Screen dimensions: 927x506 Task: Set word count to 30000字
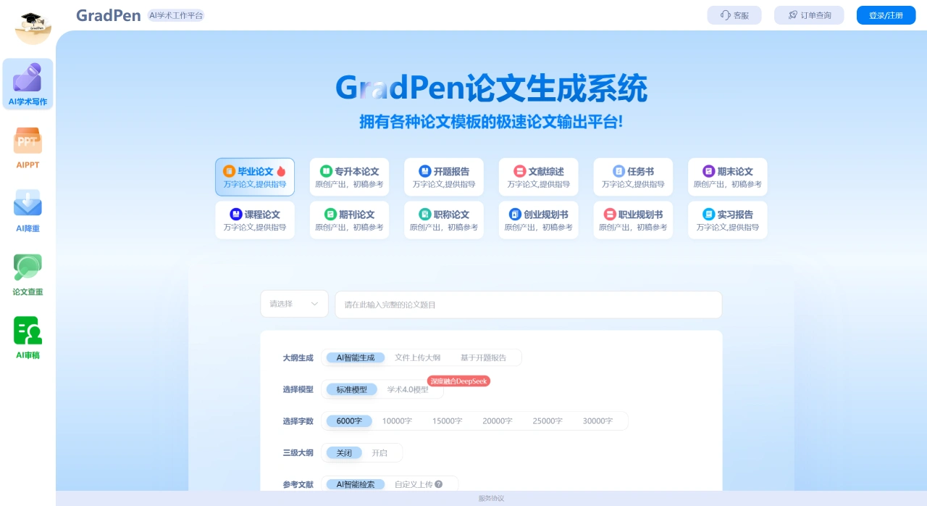coord(597,420)
